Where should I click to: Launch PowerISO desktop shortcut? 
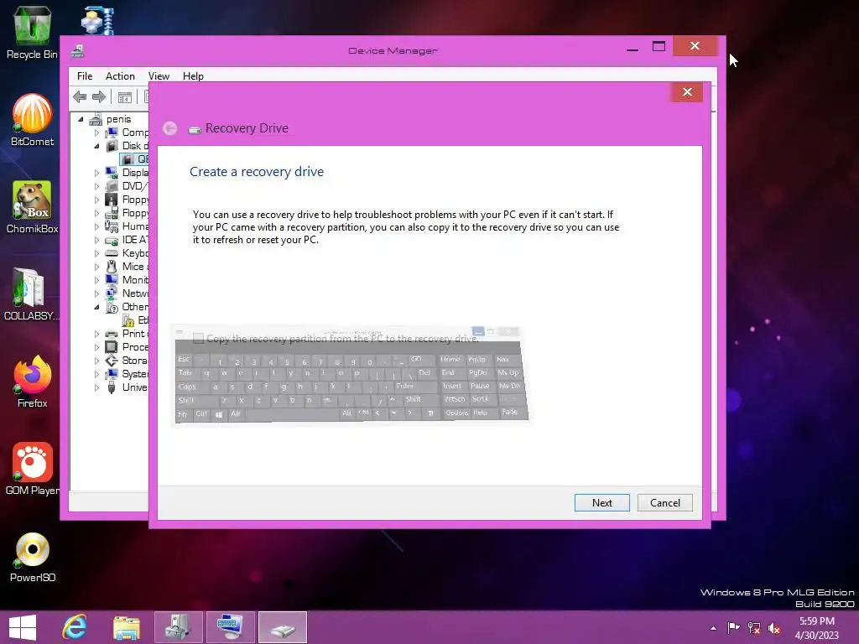[32, 557]
